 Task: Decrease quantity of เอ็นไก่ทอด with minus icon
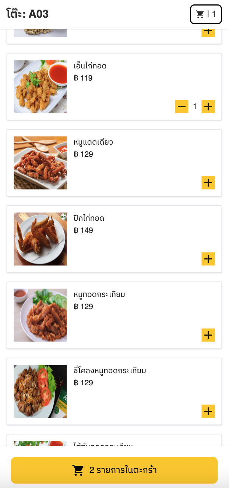pyautogui.click(x=182, y=106)
